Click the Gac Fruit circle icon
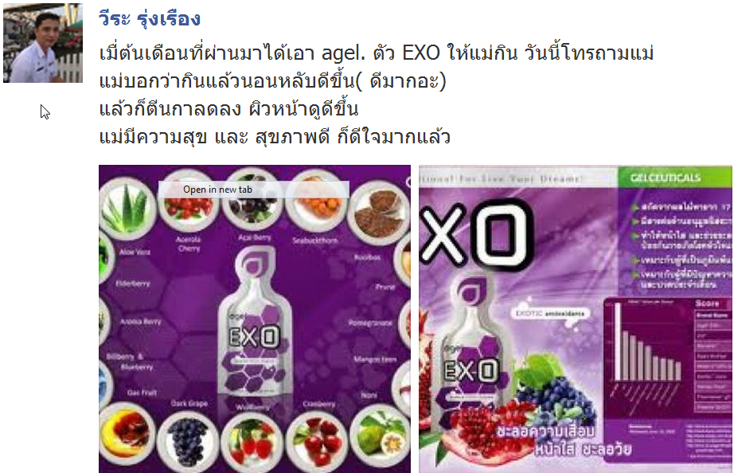Viewport: 734px width, 473px height. 127,433
